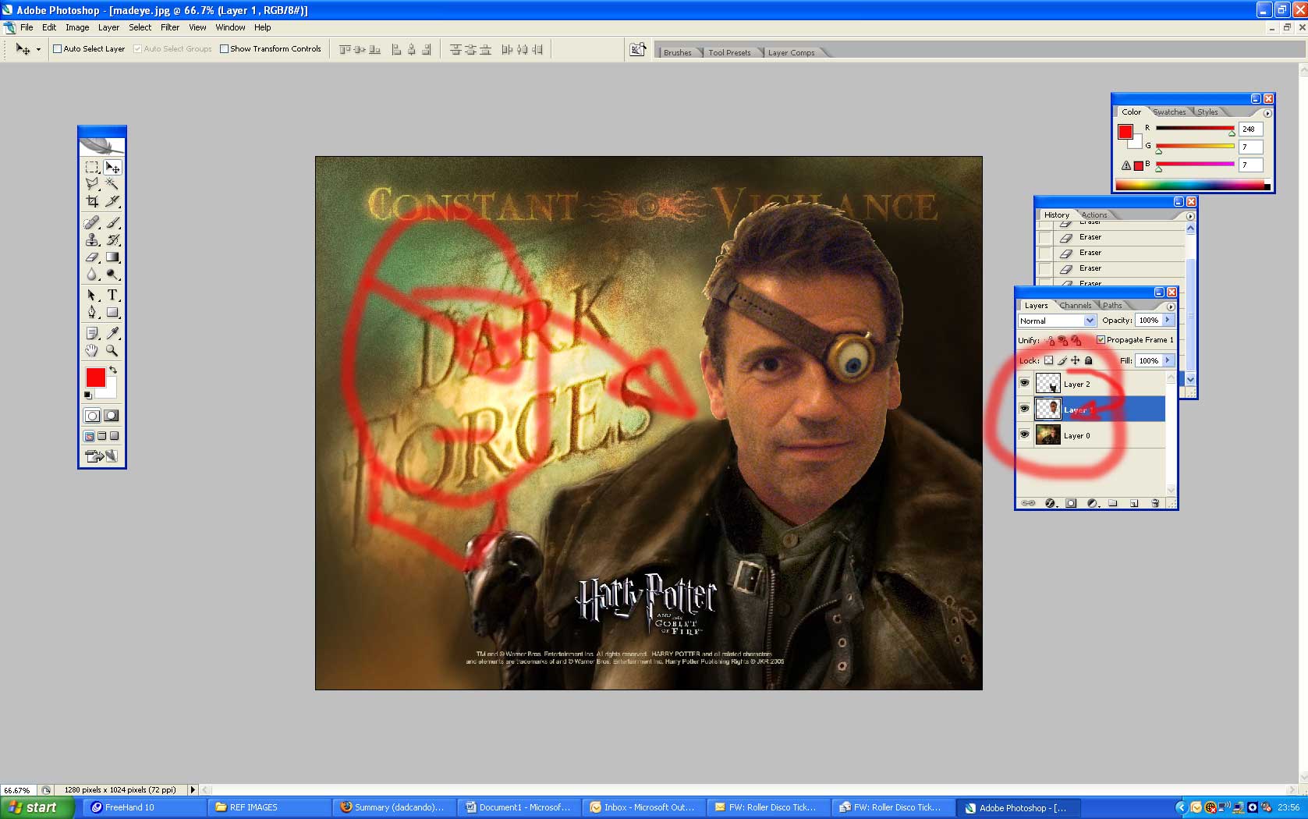Open Inbox Microsoft Outlook taskbar item

pyautogui.click(x=643, y=807)
